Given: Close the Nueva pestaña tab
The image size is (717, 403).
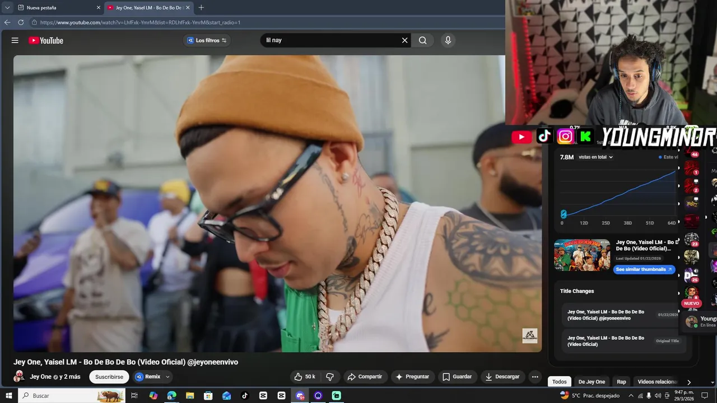Looking at the screenshot, I should coord(99,8).
